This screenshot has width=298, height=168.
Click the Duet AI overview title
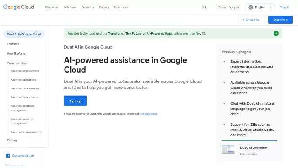coord(254,147)
